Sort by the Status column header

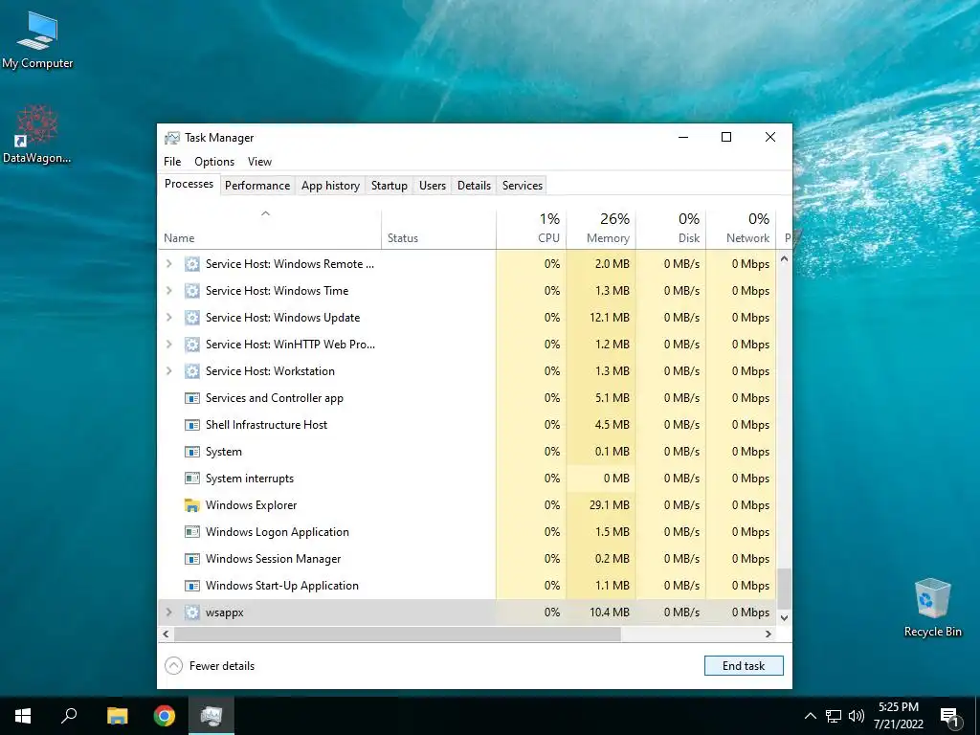coord(438,229)
